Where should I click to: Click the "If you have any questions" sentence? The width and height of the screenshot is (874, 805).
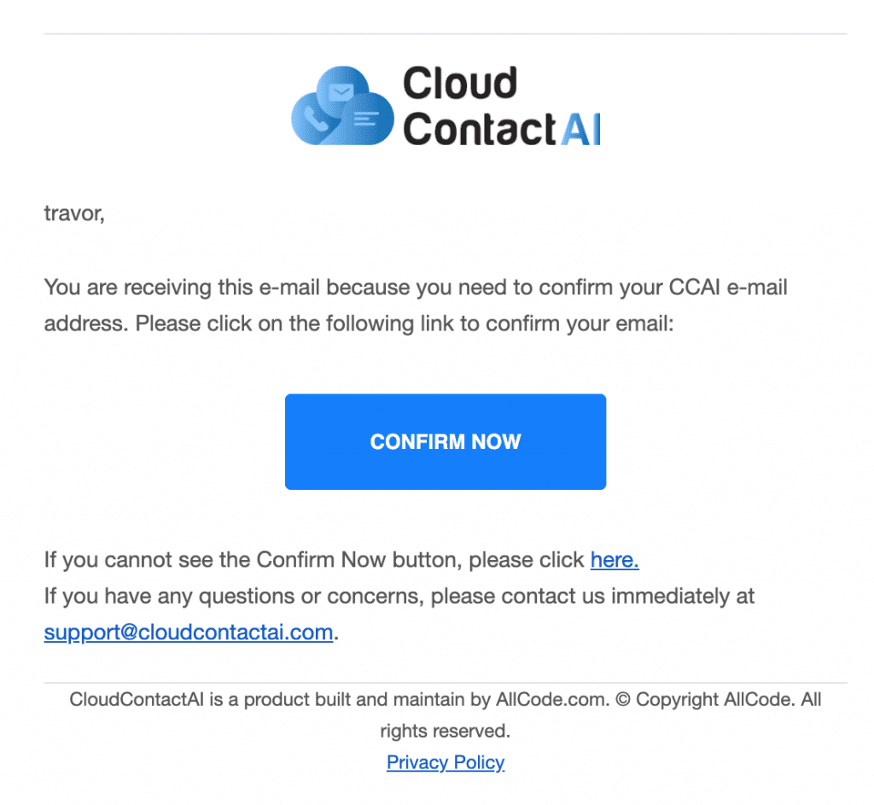tap(399, 596)
